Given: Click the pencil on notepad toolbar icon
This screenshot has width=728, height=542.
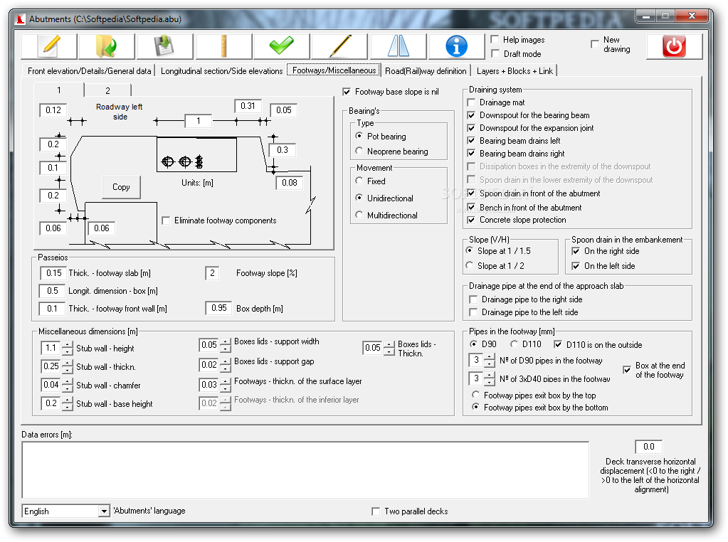Looking at the screenshot, I should [49, 46].
